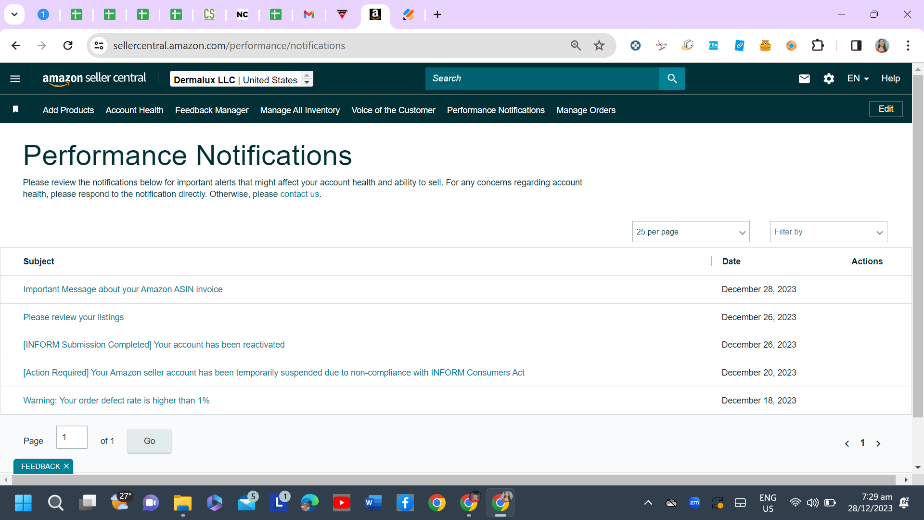
Task: Click the horizontal page scrollbar
Action: (453, 480)
